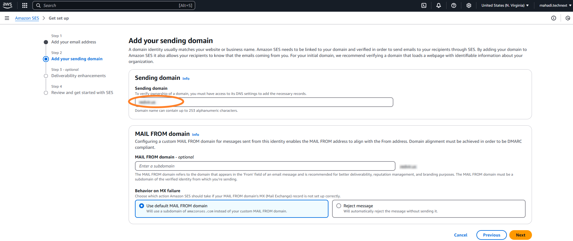Click the Previous button

pyautogui.click(x=491, y=235)
